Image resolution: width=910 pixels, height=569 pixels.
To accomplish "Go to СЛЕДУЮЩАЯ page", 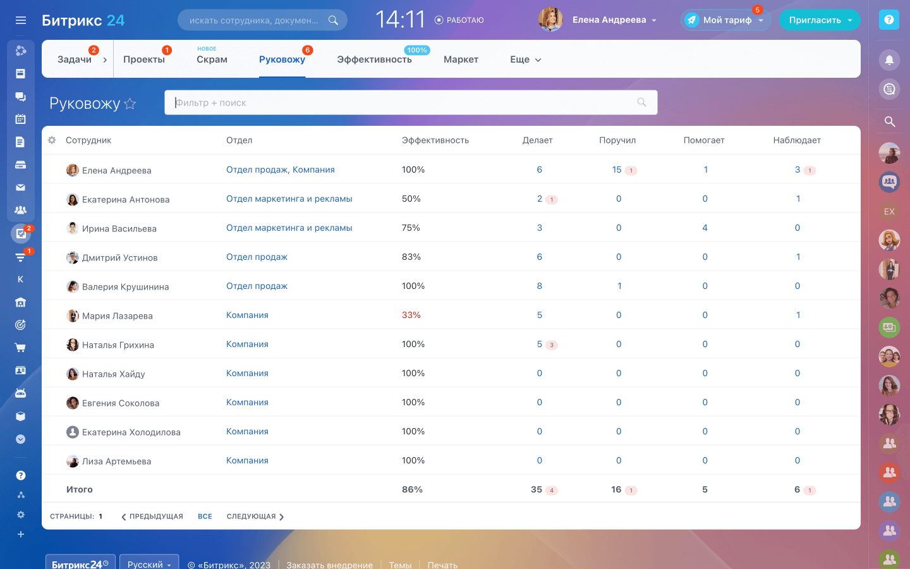I will tap(255, 517).
